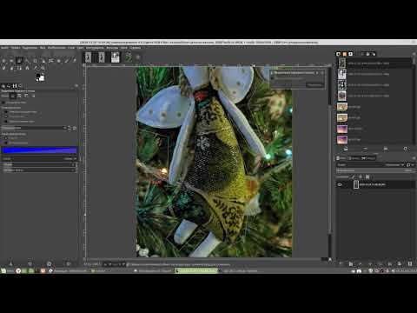This screenshot has height=313, width=417.
Task: Toggle the lock alpha channel icon
Action: click(x=367, y=176)
